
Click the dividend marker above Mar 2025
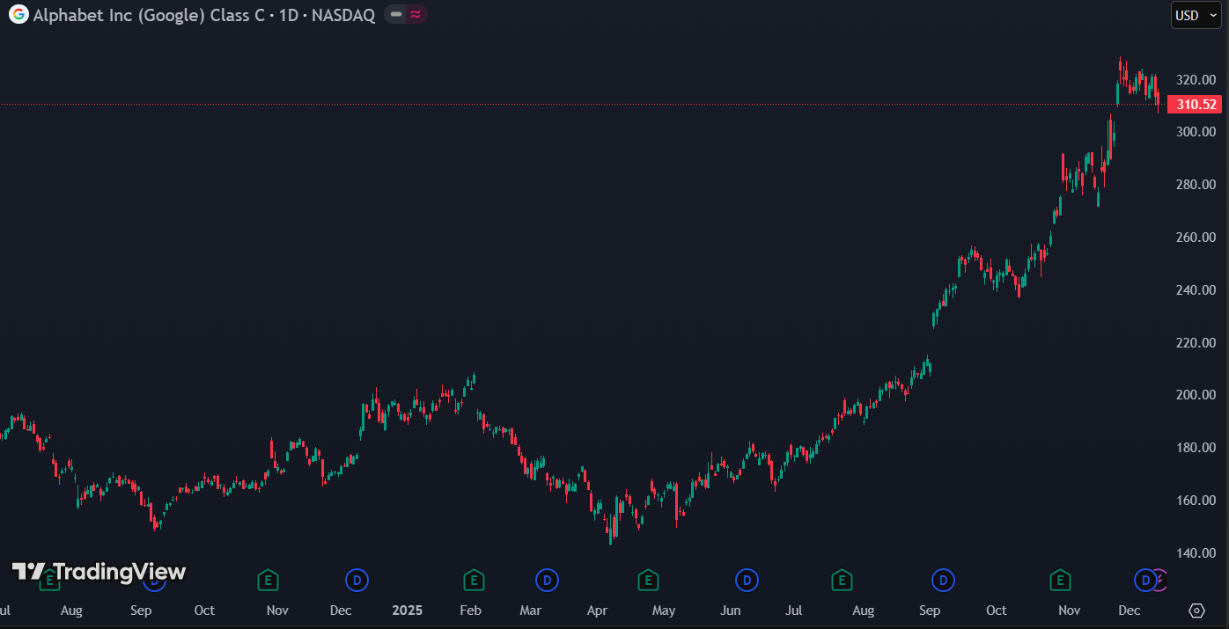pyautogui.click(x=547, y=580)
